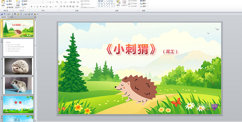242x122 pixels.
Task: Toggle Italic formatting
Action: 35,7
